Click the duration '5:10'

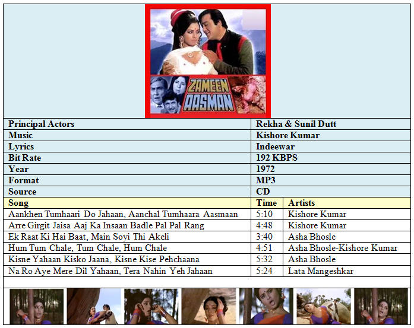coord(264,214)
